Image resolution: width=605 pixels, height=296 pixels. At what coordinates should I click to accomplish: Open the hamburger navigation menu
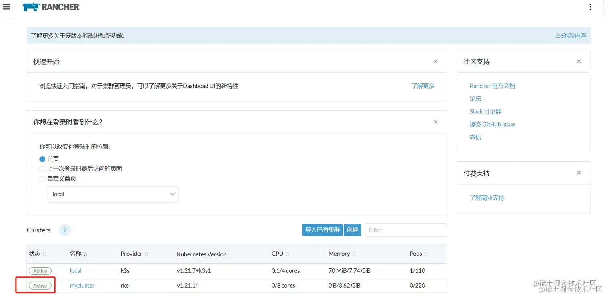point(6,7)
